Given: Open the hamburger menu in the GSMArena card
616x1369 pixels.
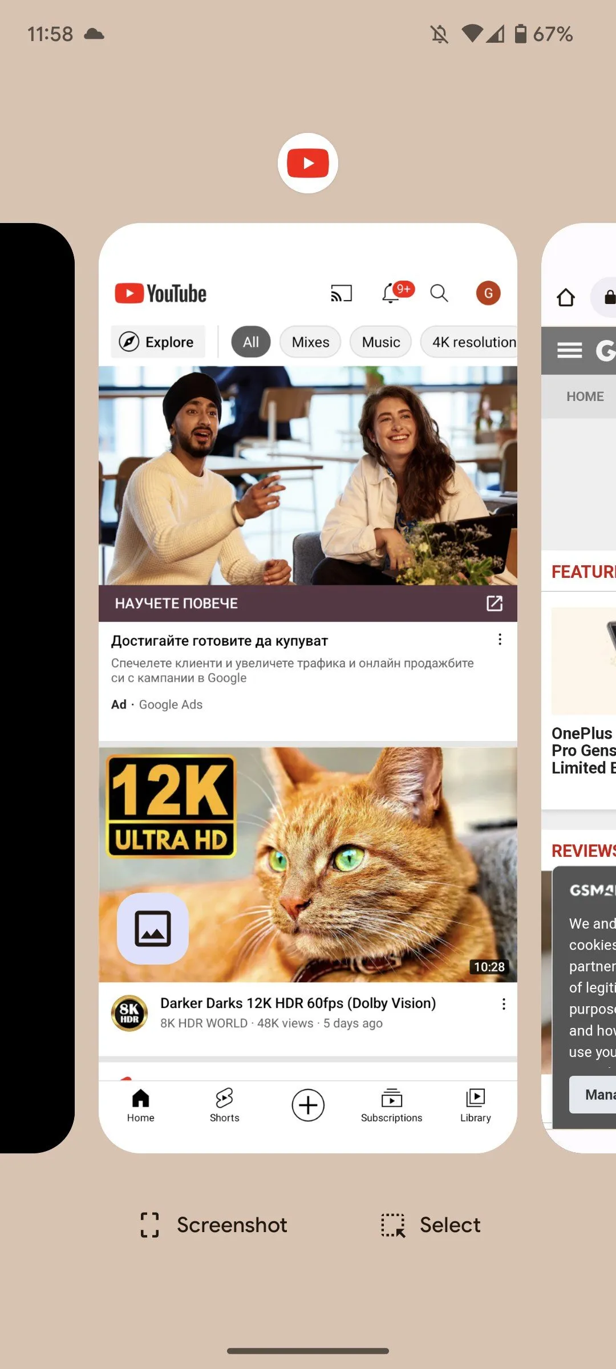Looking at the screenshot, I should pyautogui.click(x=569, y=350).
